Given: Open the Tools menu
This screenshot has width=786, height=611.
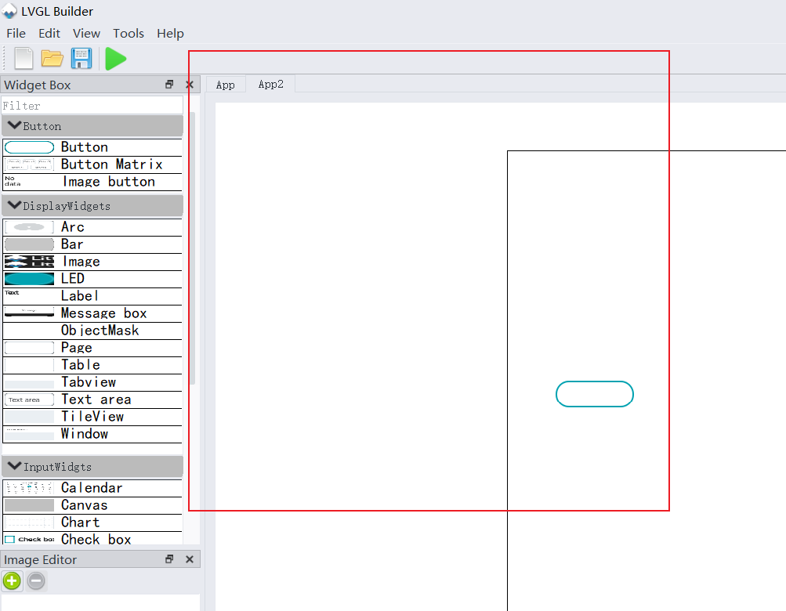Looking at the screenshot, I should (128, 33).
